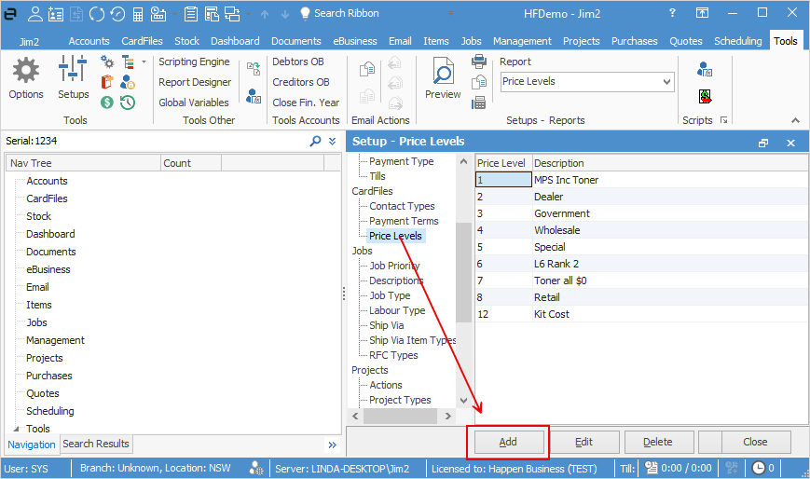The width and height of the screenshot is (810, 479).
Task: Click the setup tree horizontal scrollbar
Action: pyautogui.click(x=401, y=416)
